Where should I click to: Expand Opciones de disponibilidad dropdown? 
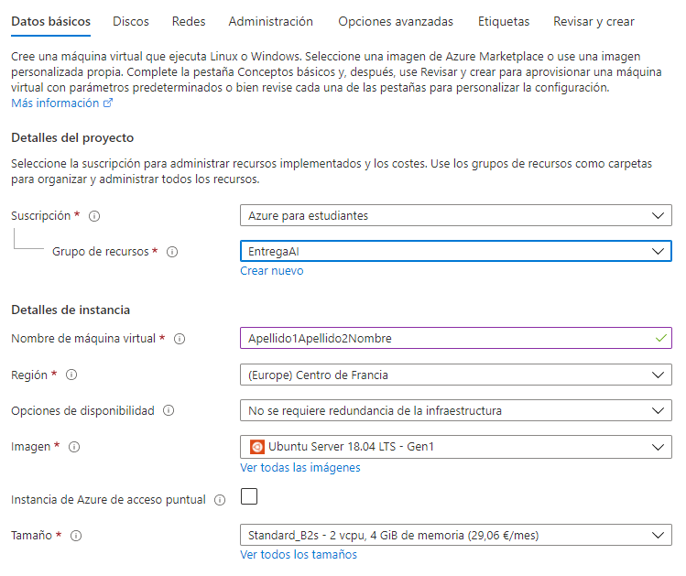[455, 410]
